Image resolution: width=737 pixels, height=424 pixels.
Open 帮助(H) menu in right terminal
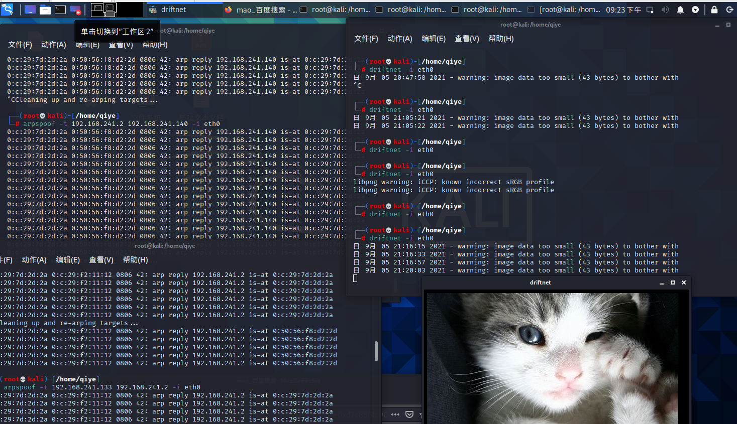[x=501, y=39]
